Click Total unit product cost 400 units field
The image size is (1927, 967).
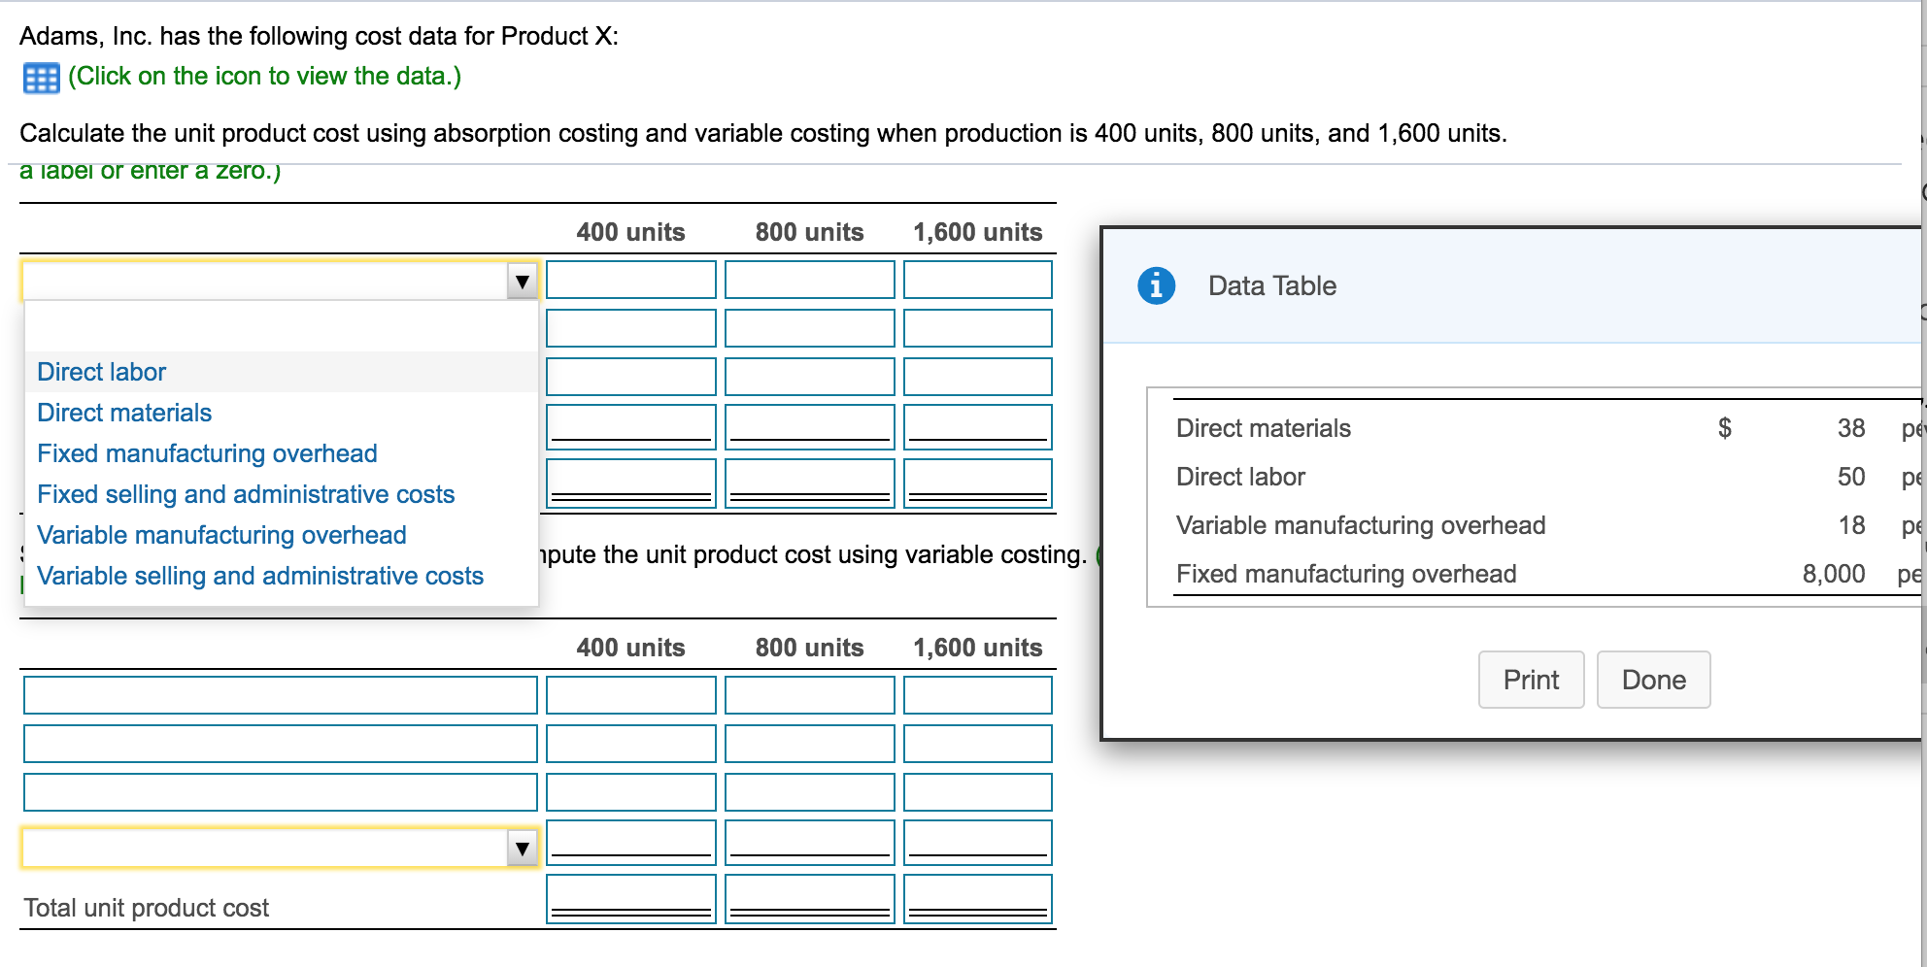[x=631, y=898]
